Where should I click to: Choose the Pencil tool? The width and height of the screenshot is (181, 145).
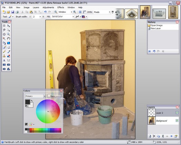pos(4,52)
